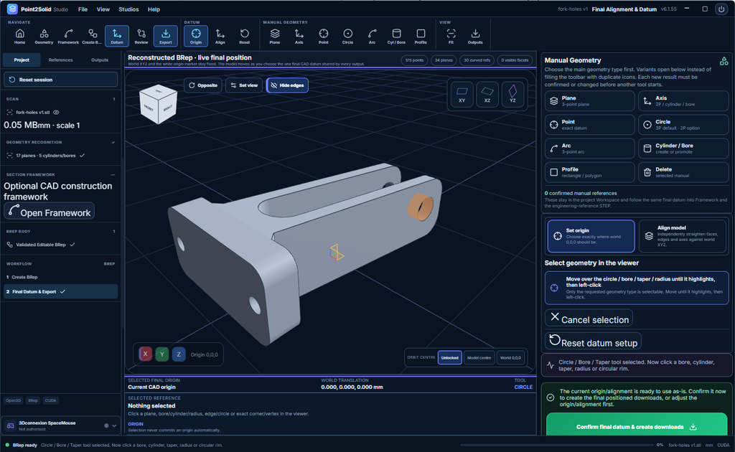Select the Arc icon in the top toolbar

pyautogui.click(x=373, y=36)
